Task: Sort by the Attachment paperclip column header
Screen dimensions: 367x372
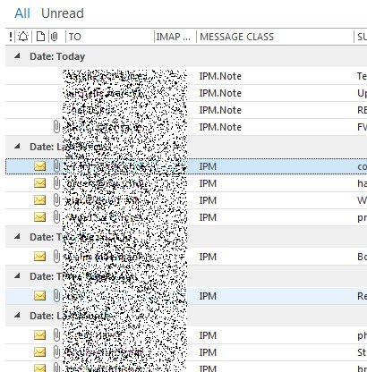Action: [54, 37]
